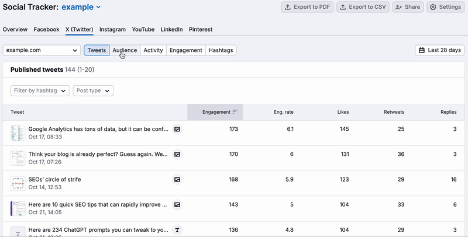468x237 pixels.
Task: Select the Audience report
Action: pyautogui.click(x=125, y=50)
